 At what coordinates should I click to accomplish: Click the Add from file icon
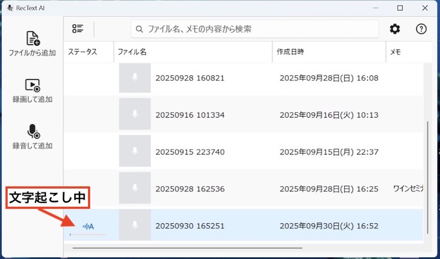point(32,38)
